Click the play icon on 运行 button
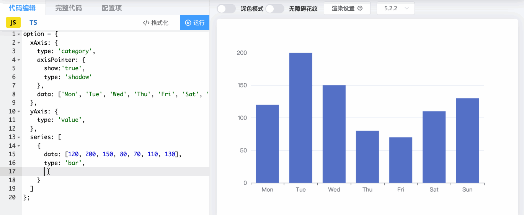 pos(188,23)
